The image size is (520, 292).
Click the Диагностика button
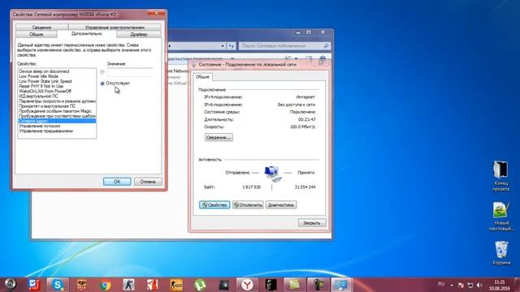click(281, 205)
